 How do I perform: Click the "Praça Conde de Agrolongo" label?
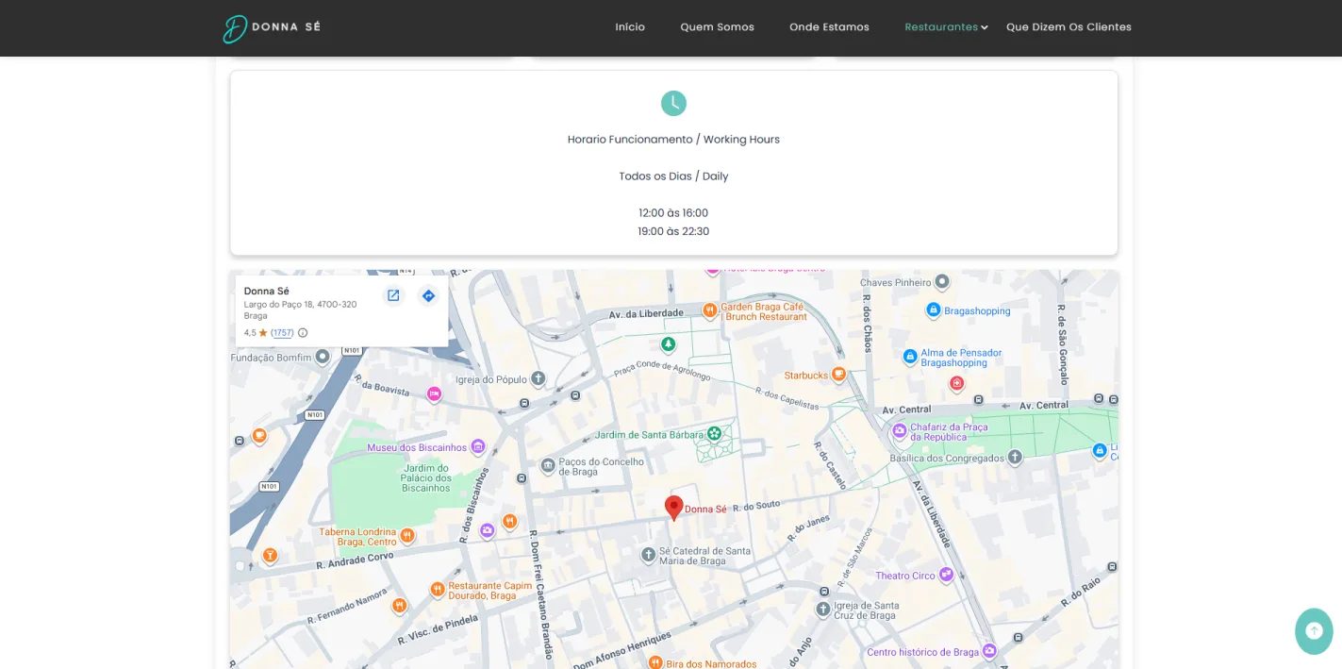point(661,369)
